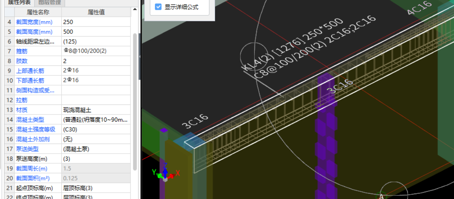Uncheck the 显示详细公式 checkbox

(x=158, y=7)
